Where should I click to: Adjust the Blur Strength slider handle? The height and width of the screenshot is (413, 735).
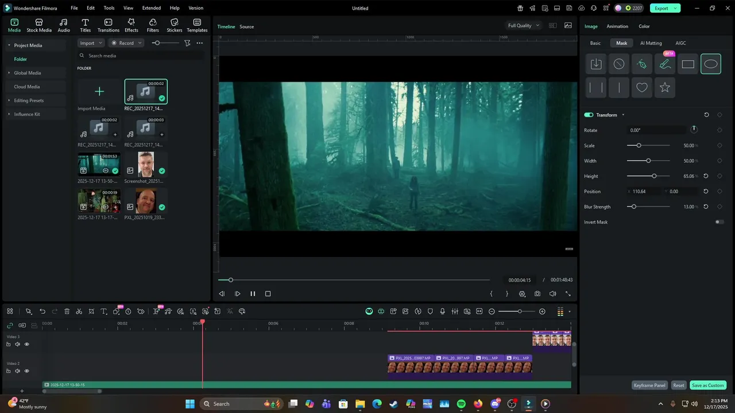tap(633, 206)
